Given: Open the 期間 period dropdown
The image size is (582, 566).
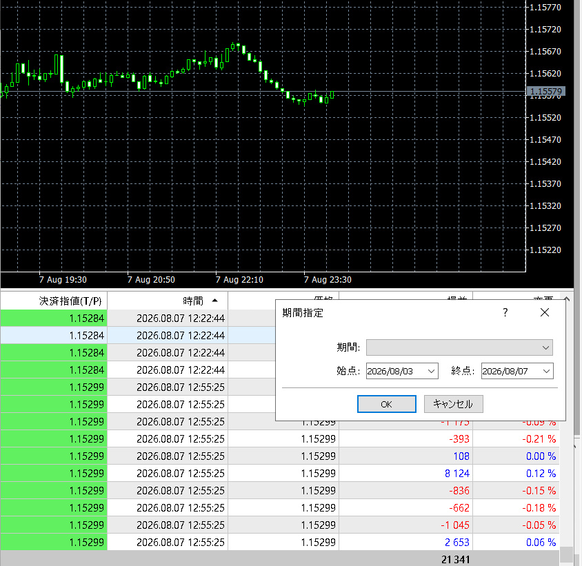Looking at the screenshot, I should (x=459, y=347).
